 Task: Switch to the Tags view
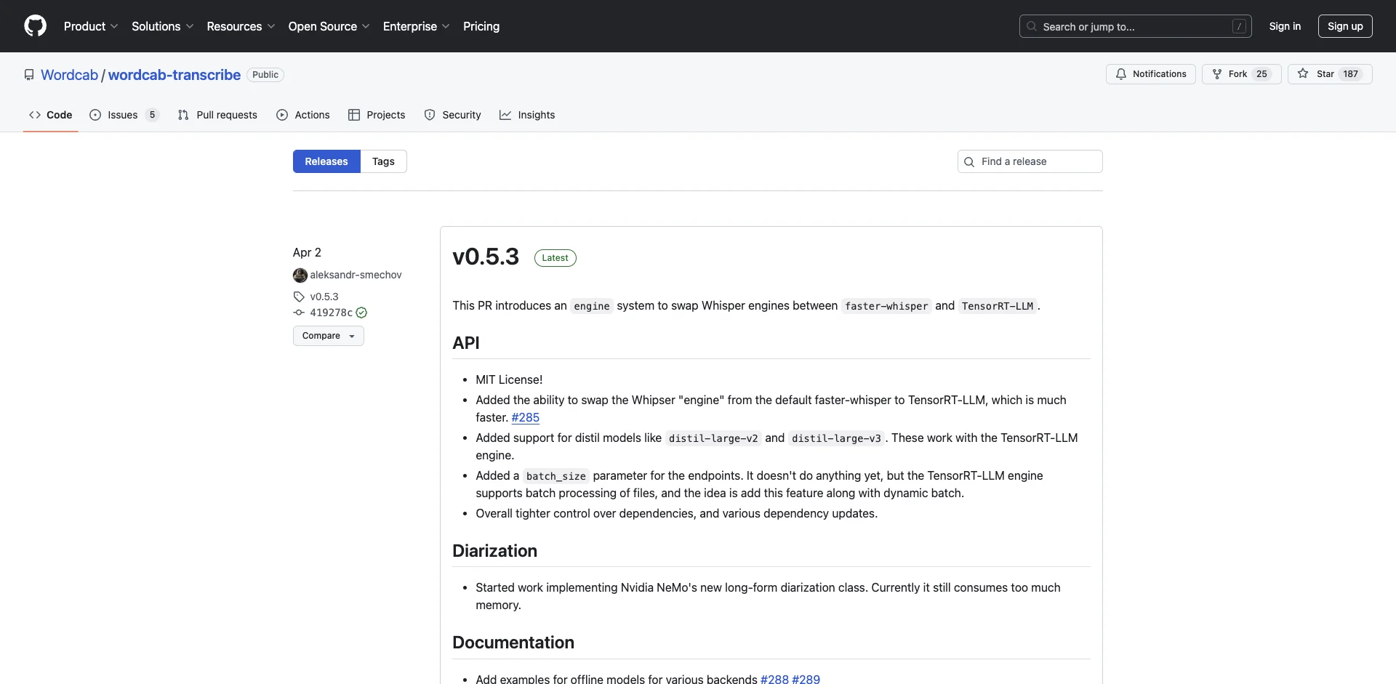[383, 161]
